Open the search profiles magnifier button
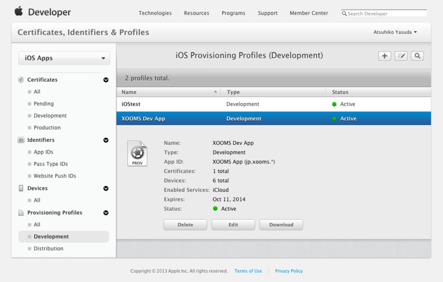This screenshot has width=443, height=282. (x=418, y=56)
